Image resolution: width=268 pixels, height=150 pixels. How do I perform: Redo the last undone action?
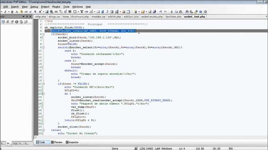coord(165,12)
